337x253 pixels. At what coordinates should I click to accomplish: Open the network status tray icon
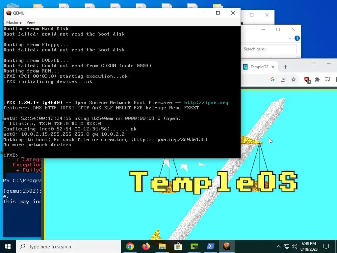[287, 246]
